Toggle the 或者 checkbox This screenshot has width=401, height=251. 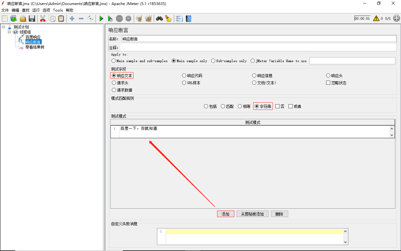(x=295, y=106)
